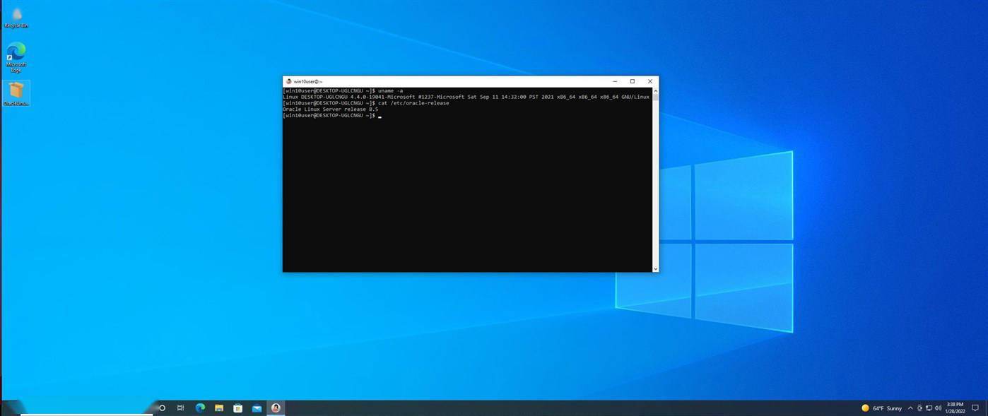Expand hidden tray icons with the chevron
The image size is (988, 416).
pos(910,408)
